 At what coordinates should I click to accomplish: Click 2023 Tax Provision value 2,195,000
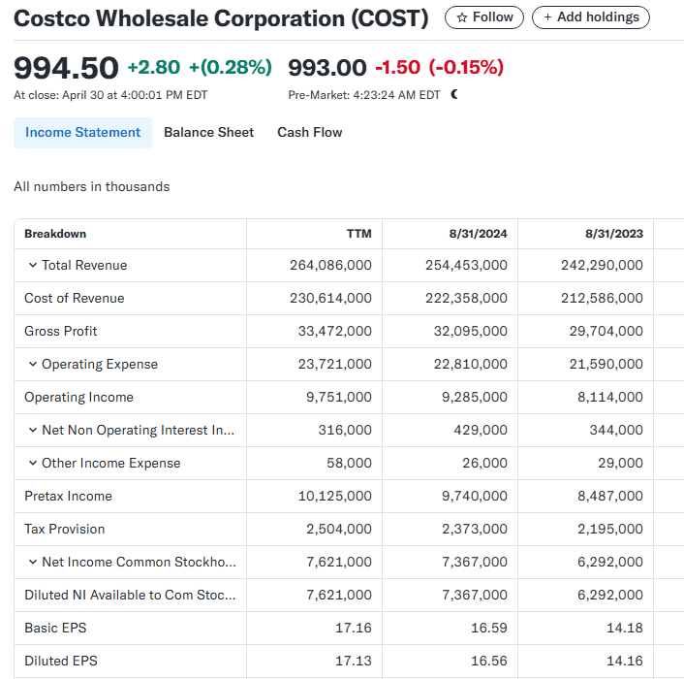tap(610, 529)
